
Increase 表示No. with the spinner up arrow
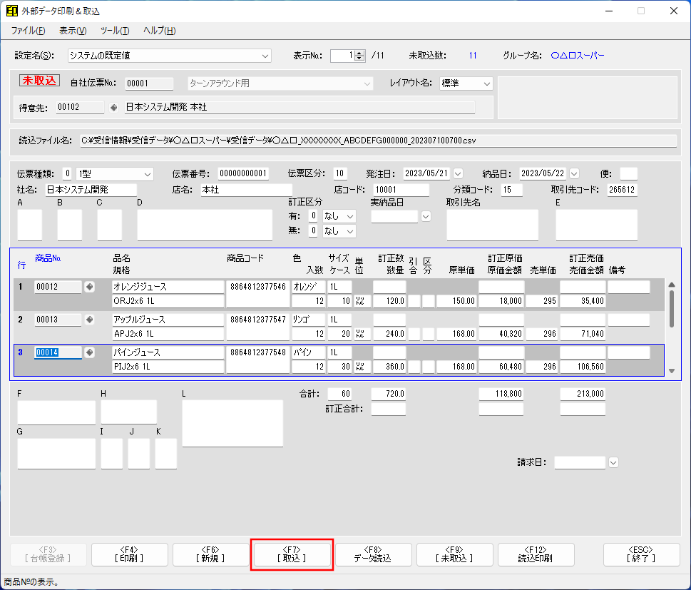(359, 52)
